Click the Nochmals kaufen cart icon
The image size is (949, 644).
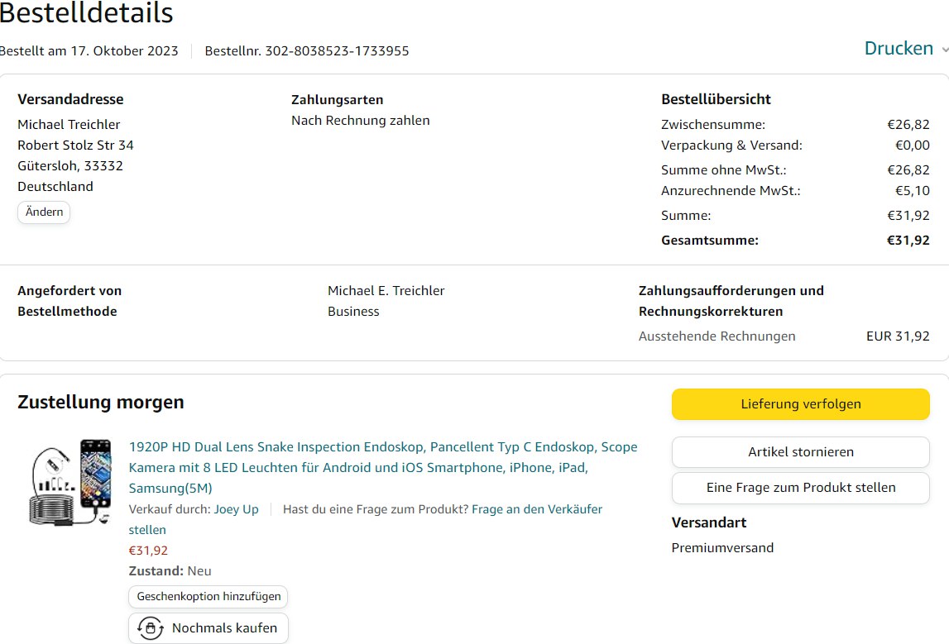coord(150,628)
